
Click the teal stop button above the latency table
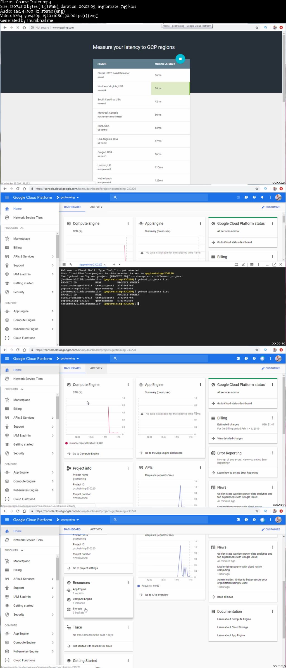pos(180,59)
